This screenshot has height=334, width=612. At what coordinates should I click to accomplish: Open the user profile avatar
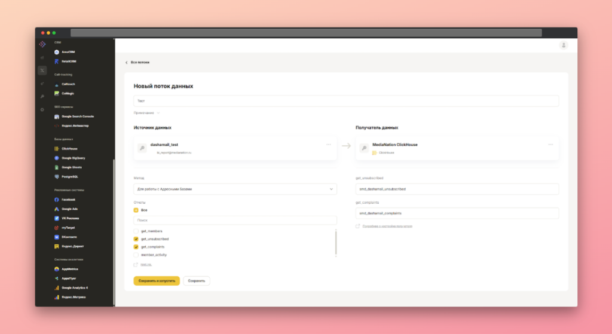(x=563, y=45)
